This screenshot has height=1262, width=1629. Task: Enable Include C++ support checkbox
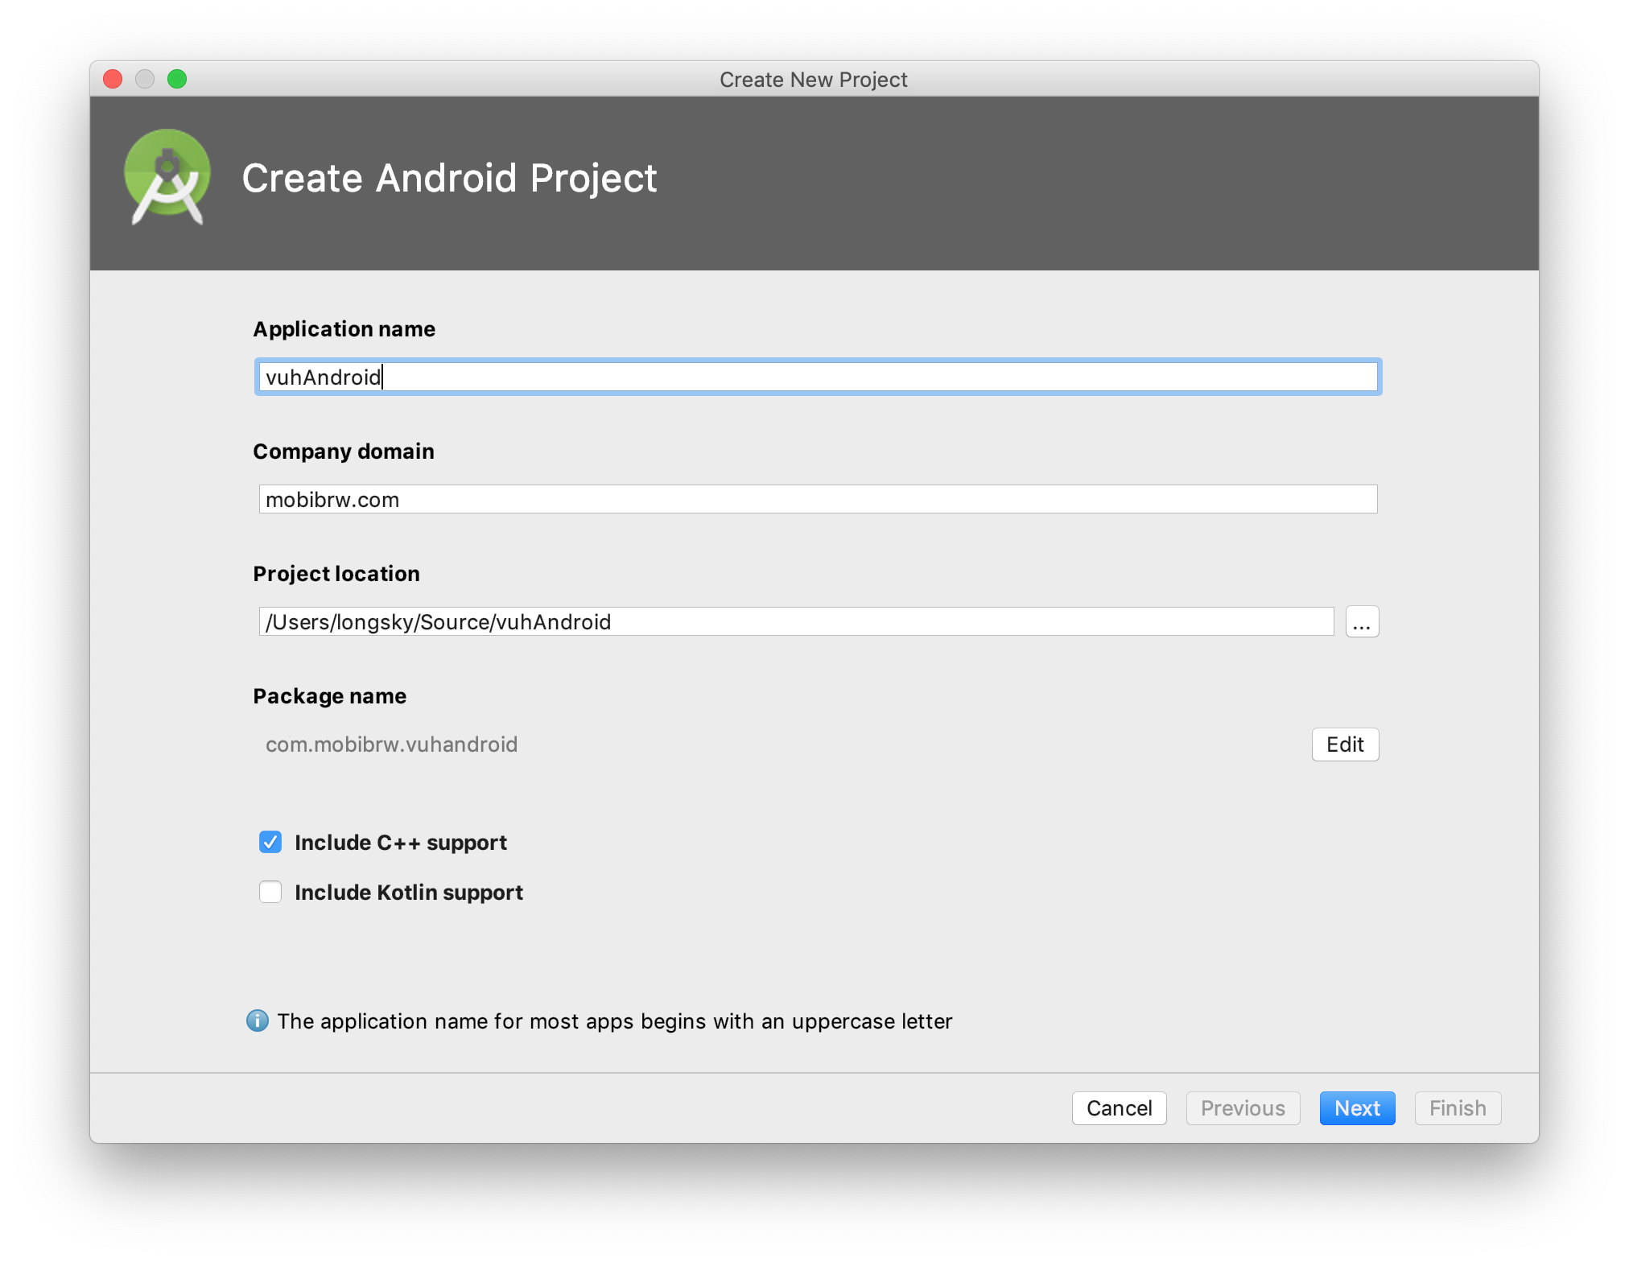tap(270, 842)
